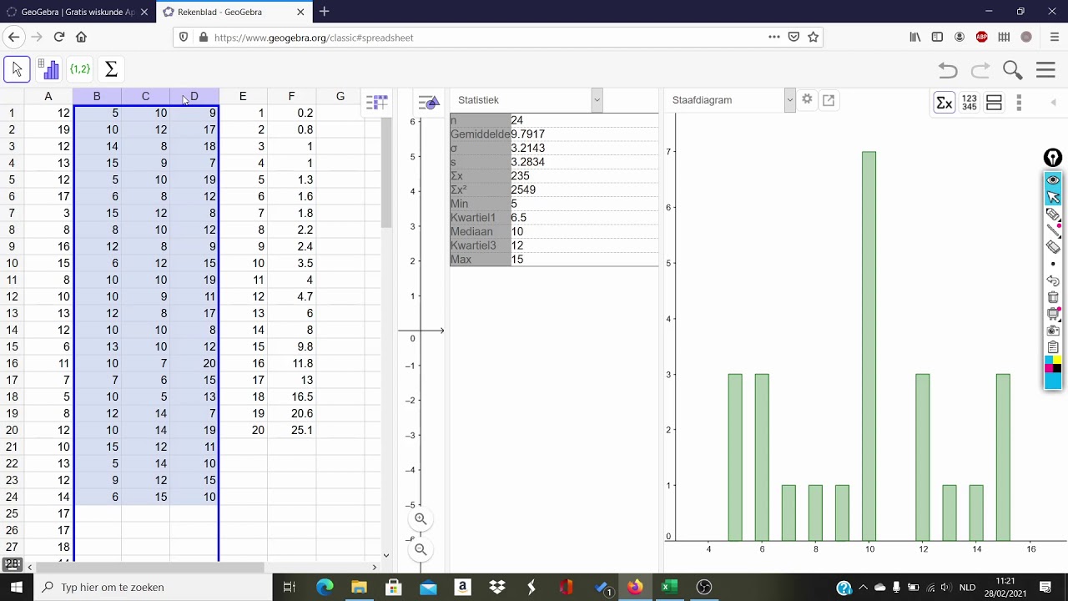Click the pen nib annotation icon
Screen dimensions: 1068x601
pos(1053,158)
